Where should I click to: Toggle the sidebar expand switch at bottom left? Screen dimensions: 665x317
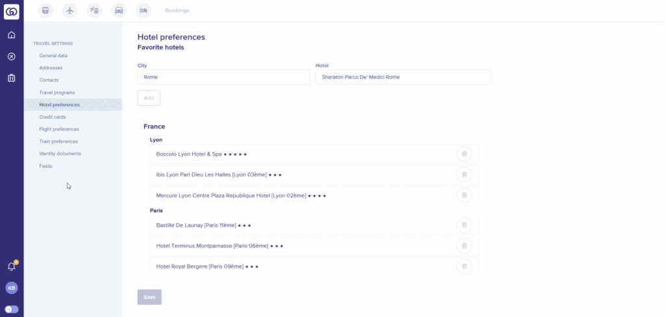point(12,309)
